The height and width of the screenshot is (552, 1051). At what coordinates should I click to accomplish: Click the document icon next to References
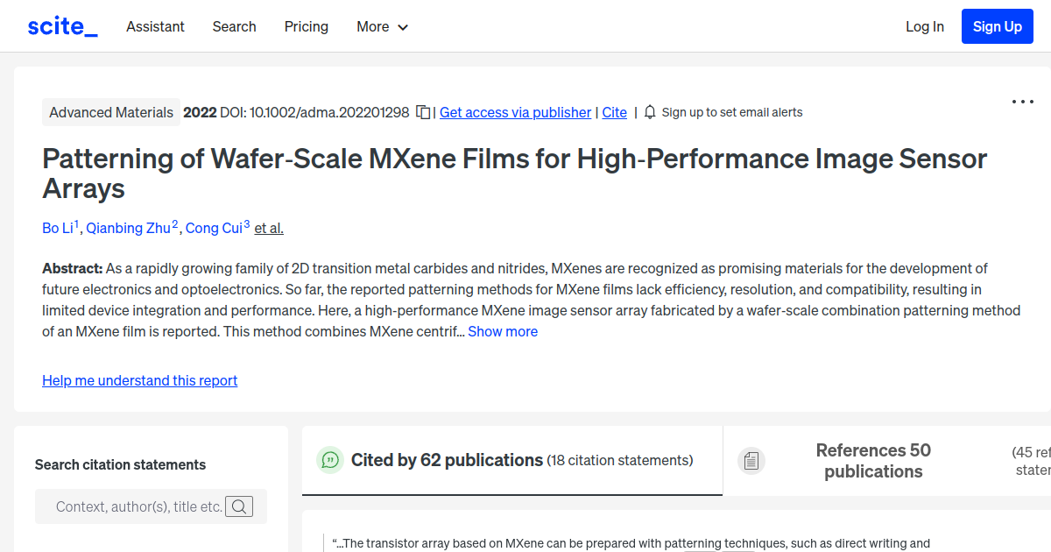(751, 460)
